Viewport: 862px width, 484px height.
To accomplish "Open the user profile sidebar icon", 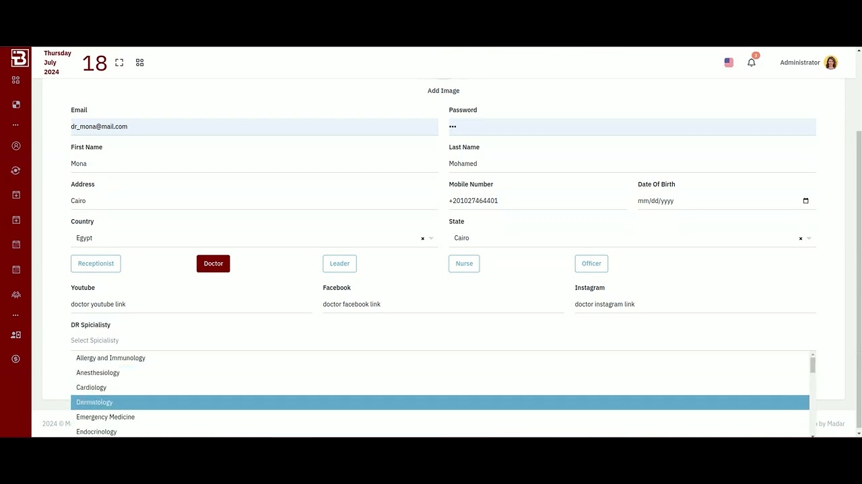I will (16, 146).
